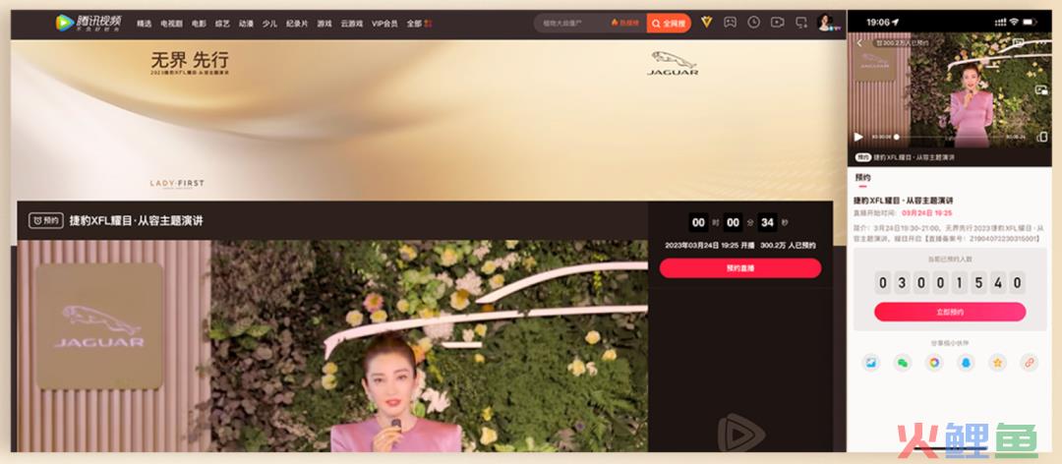
Task: Open the 纪录片 category
Action: tap(297, 23)
